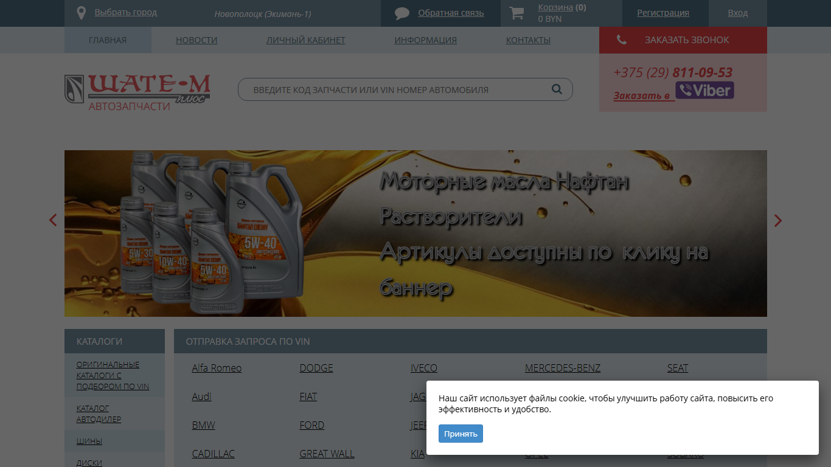Open 'Каталог Автодилер' sidebar link
The height and width of the screenshot is (467, 831).
99,413
